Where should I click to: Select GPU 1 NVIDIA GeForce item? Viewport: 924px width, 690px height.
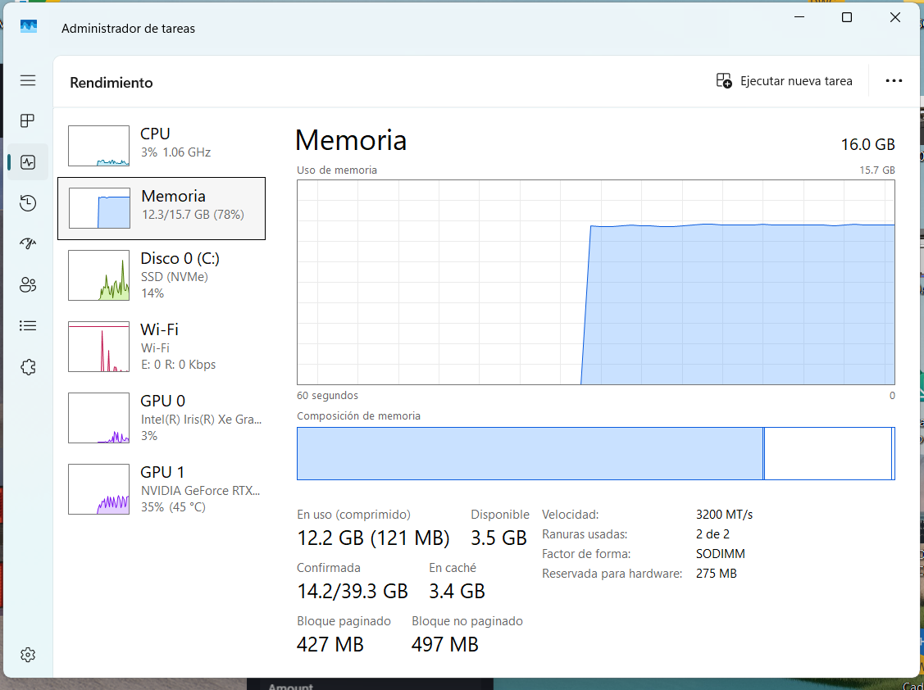[x=162, y=489]
